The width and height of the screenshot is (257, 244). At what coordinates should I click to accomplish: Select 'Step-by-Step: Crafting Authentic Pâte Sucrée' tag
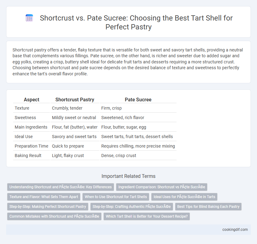(x=132, y=207)
